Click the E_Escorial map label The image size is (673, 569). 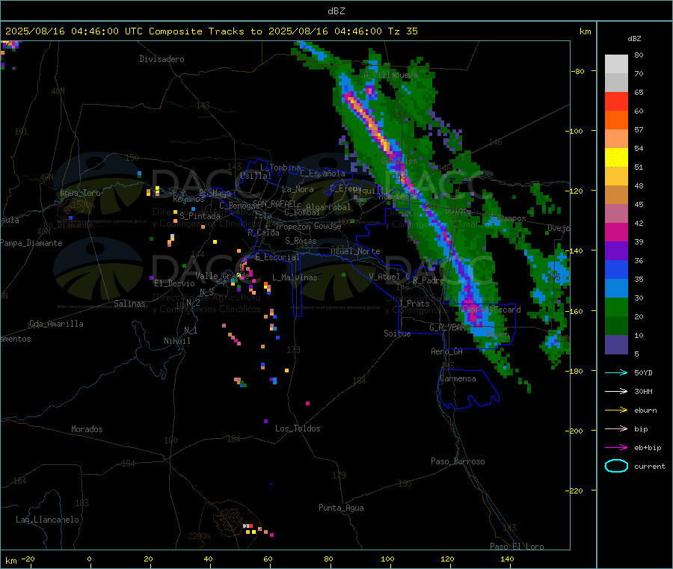pyautogui.click(x=277, y=257)
